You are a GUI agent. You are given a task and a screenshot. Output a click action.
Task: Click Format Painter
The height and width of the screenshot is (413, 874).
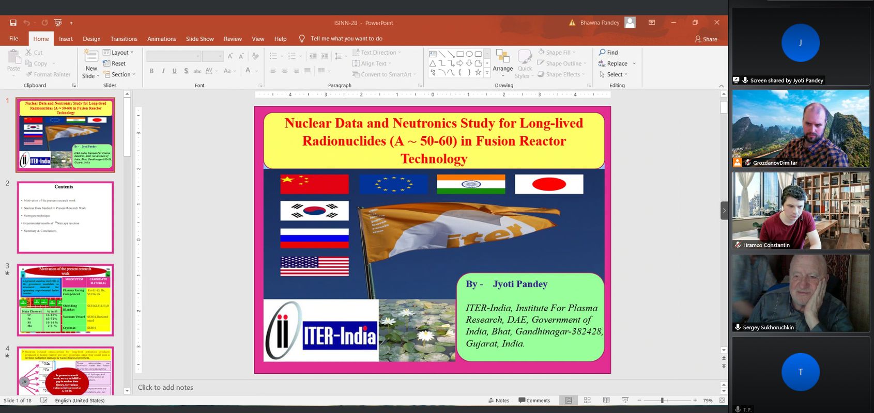[48, 74]
